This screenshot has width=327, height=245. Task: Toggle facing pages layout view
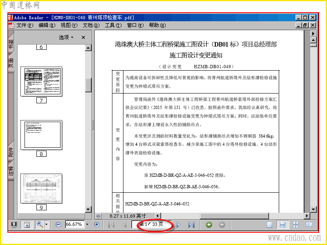[309, 225]
